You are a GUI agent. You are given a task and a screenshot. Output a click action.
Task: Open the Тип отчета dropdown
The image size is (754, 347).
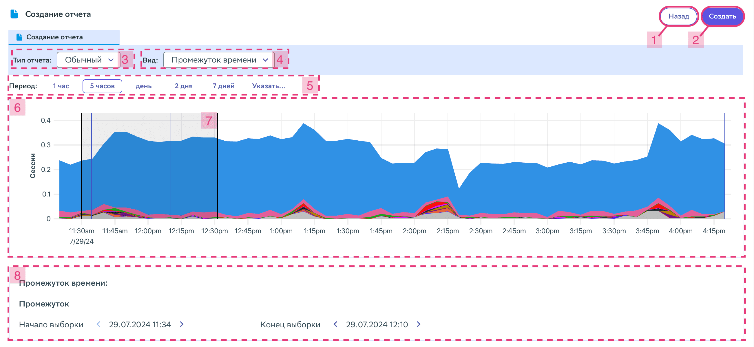(x=88, y=60)
